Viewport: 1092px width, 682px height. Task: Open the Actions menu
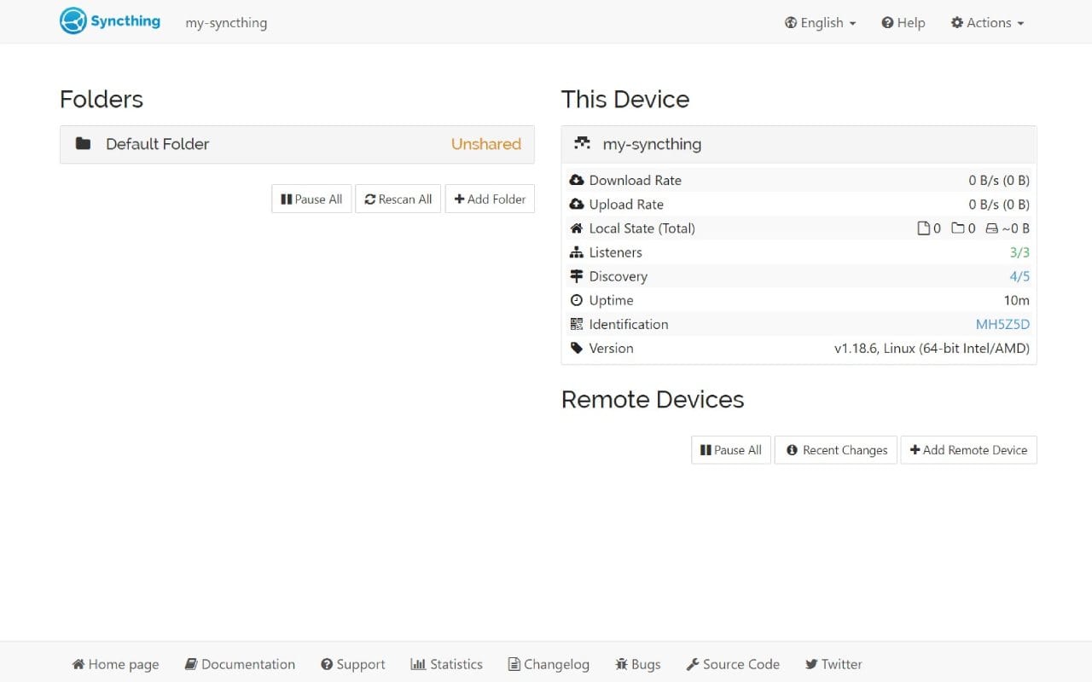tap(986, 22)
